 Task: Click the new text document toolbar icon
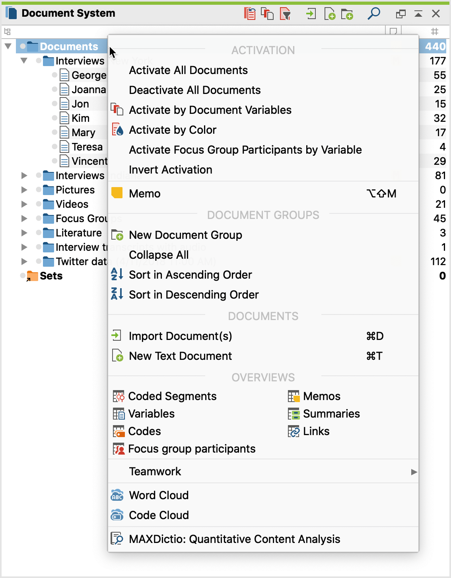click(x=330, y=14)
